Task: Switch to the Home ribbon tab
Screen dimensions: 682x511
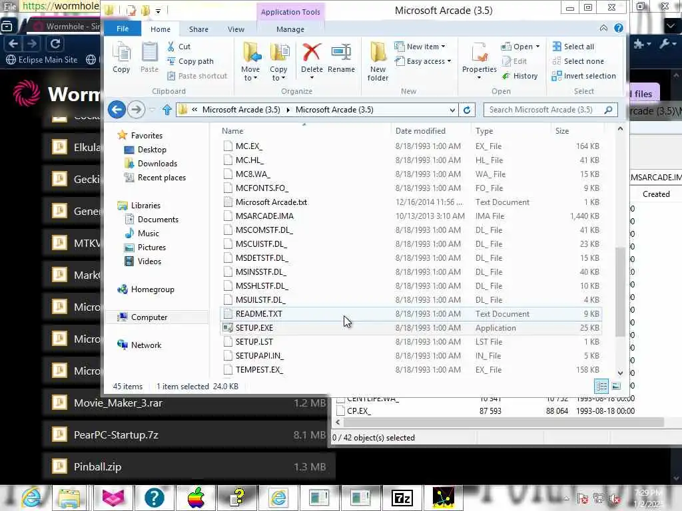Action: point(161,29)
